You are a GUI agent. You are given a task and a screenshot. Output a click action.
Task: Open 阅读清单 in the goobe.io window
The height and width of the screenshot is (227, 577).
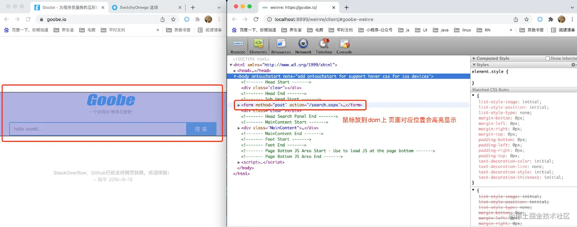coord(210,30)
